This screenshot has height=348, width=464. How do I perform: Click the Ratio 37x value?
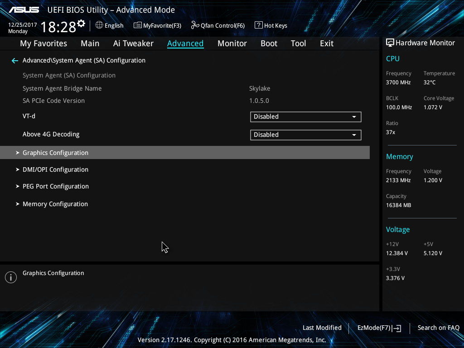(390, 132)
